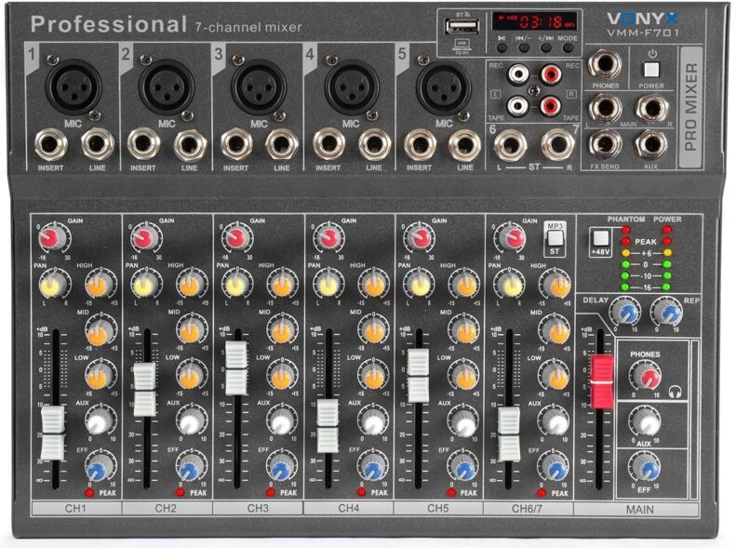Click the PRO MIXER label
This screenshot has width=736, height=548.
[690, 107]
